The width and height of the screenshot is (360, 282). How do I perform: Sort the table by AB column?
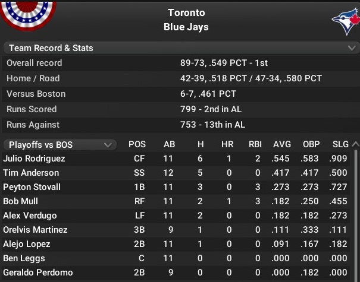click(x=170, y=144)
